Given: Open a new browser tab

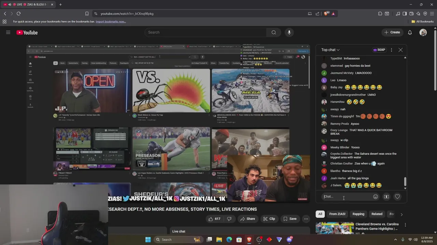Looking at the screenshot, I should [60, 4].
